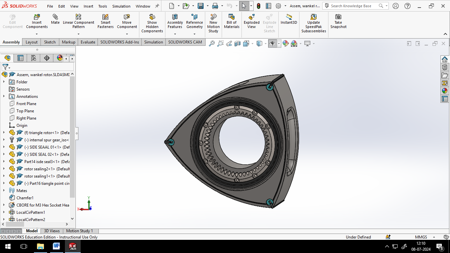Open the DisplayManager color sphere tab

pyautogui.click(x=60, y=58)
